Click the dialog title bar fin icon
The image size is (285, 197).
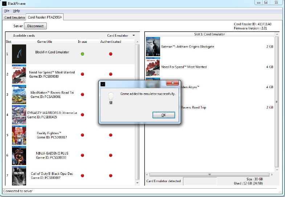pyautogui.click(x=103, y=84)
